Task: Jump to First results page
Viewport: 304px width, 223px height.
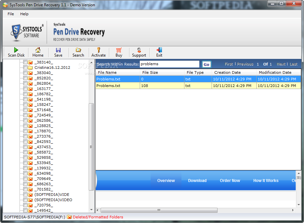Action: 229,64
